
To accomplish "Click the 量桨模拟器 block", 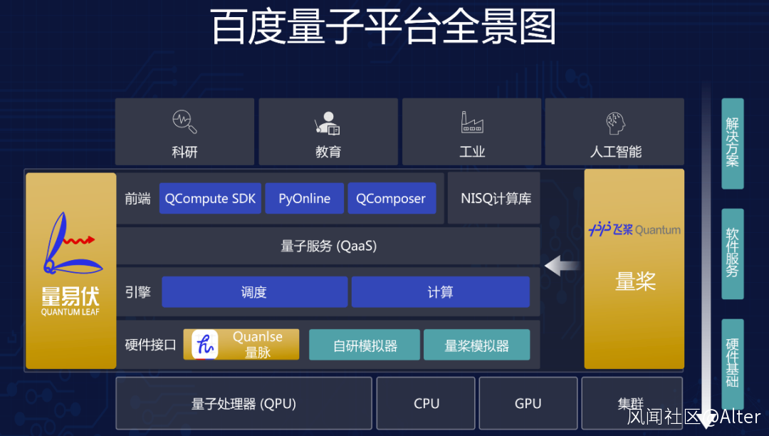I will pyautogui.click(x=476, y=345).
